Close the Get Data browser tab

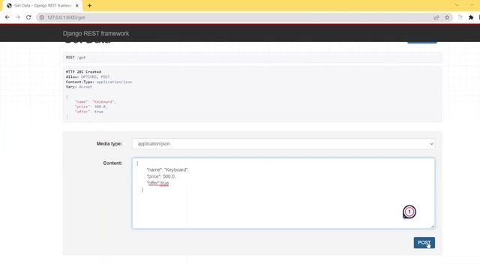point(77,5)
